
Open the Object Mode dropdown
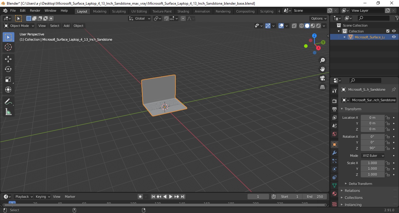pos(19,26)
